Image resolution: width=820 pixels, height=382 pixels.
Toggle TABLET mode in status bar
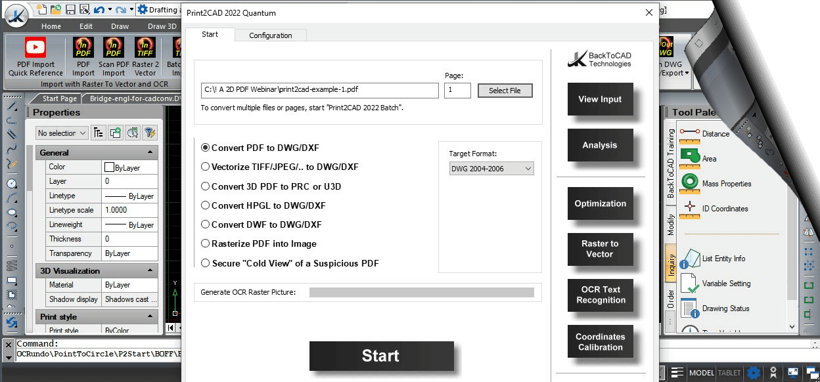point(729,373)
